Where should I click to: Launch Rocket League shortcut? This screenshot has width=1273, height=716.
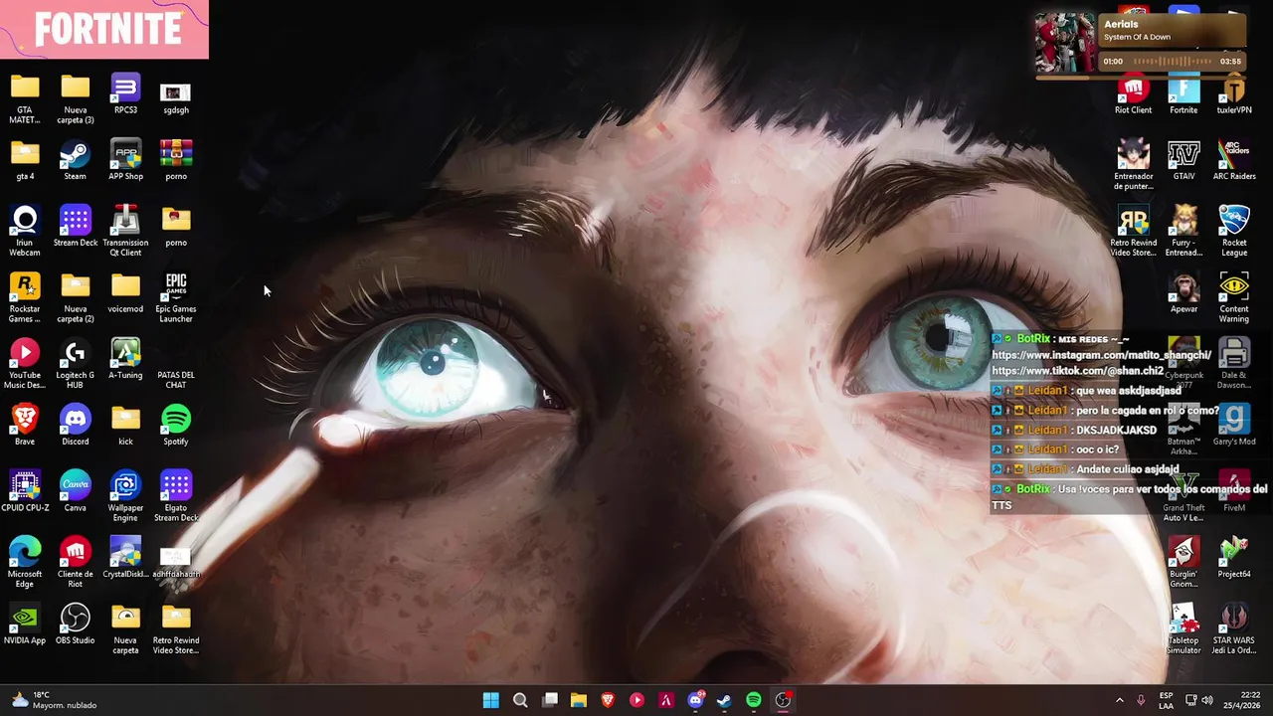point(1234,232)
